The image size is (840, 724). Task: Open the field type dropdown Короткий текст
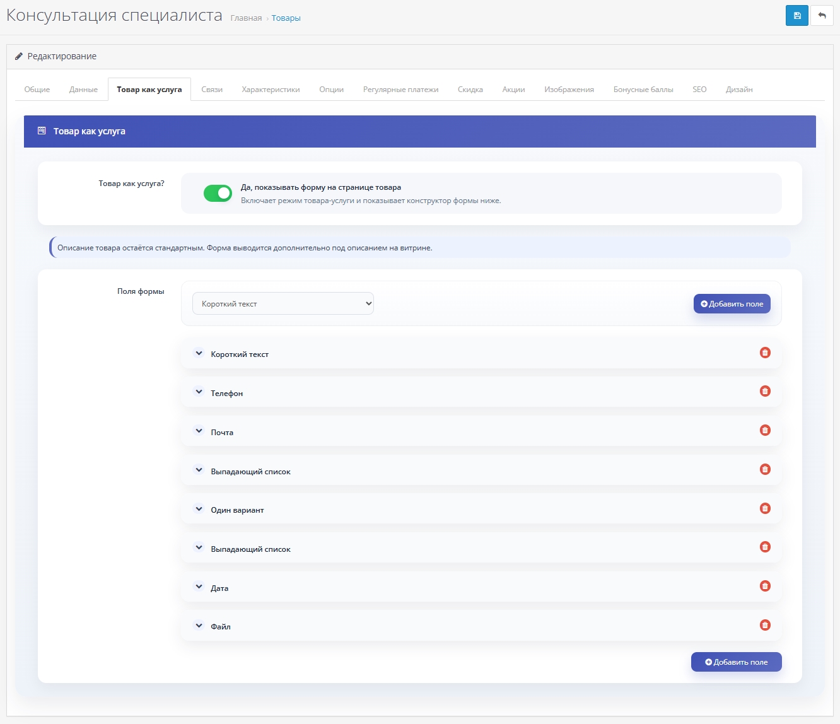(283, 303)
